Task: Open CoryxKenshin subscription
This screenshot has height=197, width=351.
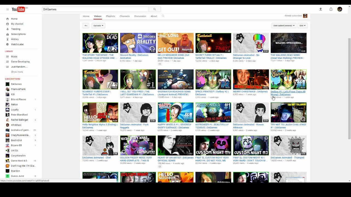Action: point(18,156)
